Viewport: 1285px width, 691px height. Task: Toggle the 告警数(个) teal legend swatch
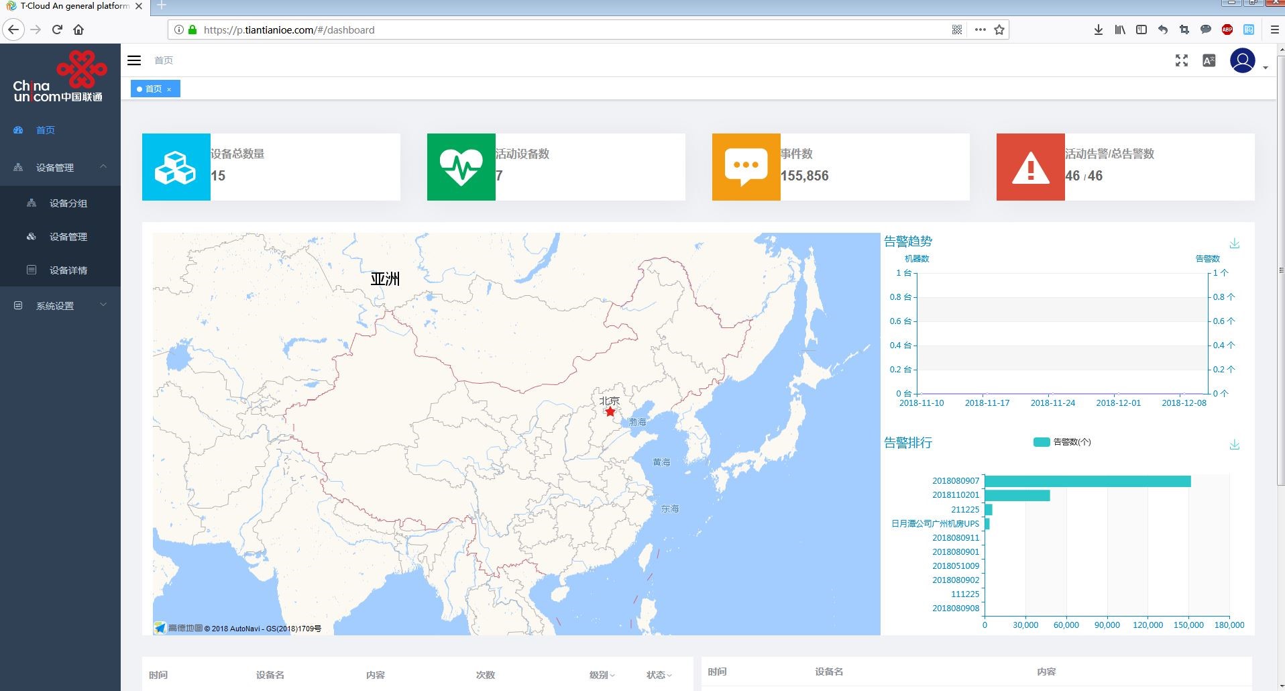point(1044,442)
